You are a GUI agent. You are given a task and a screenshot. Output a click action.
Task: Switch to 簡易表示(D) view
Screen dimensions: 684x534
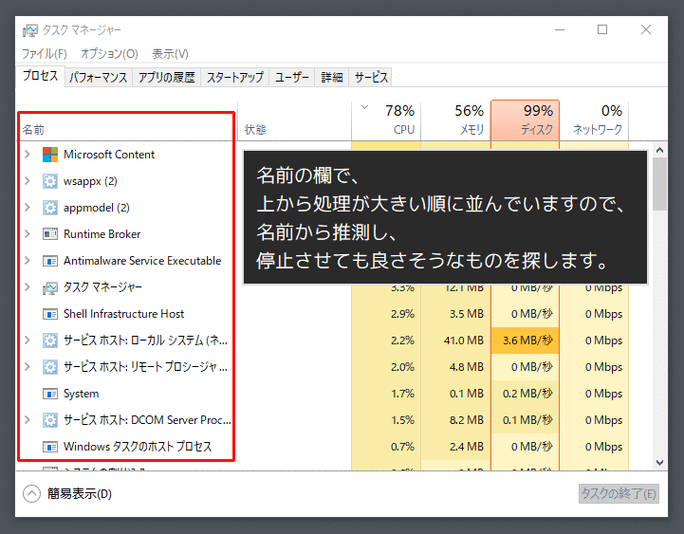pyautogui.click(x=67, y=493)
